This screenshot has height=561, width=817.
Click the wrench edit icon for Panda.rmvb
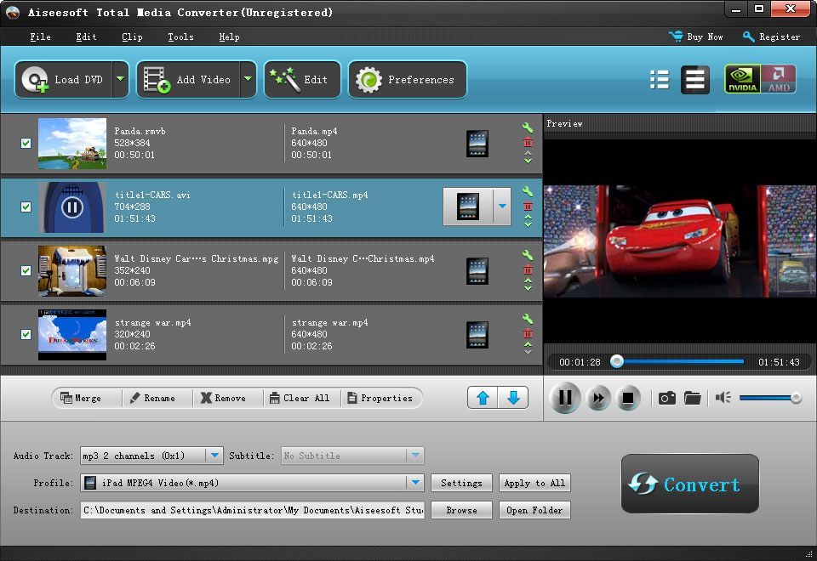tap(528, 127)
